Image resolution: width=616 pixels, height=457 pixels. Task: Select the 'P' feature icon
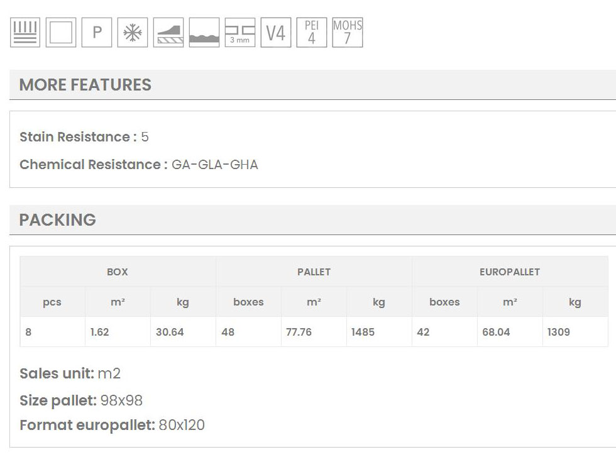coord(97,33)
